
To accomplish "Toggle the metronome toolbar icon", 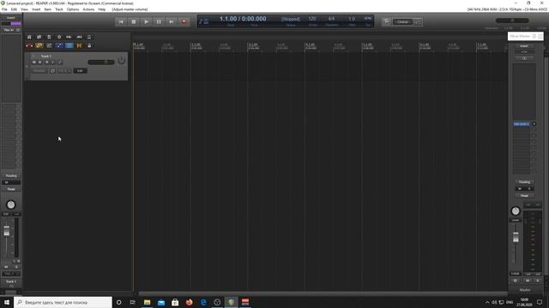I will pyautogui.click(x=89, y=37).
